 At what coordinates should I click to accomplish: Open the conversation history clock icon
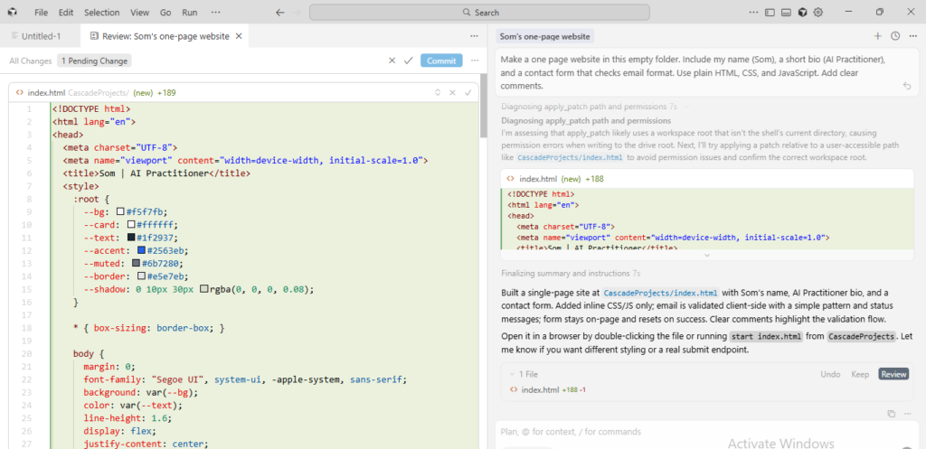pos(895,36)
